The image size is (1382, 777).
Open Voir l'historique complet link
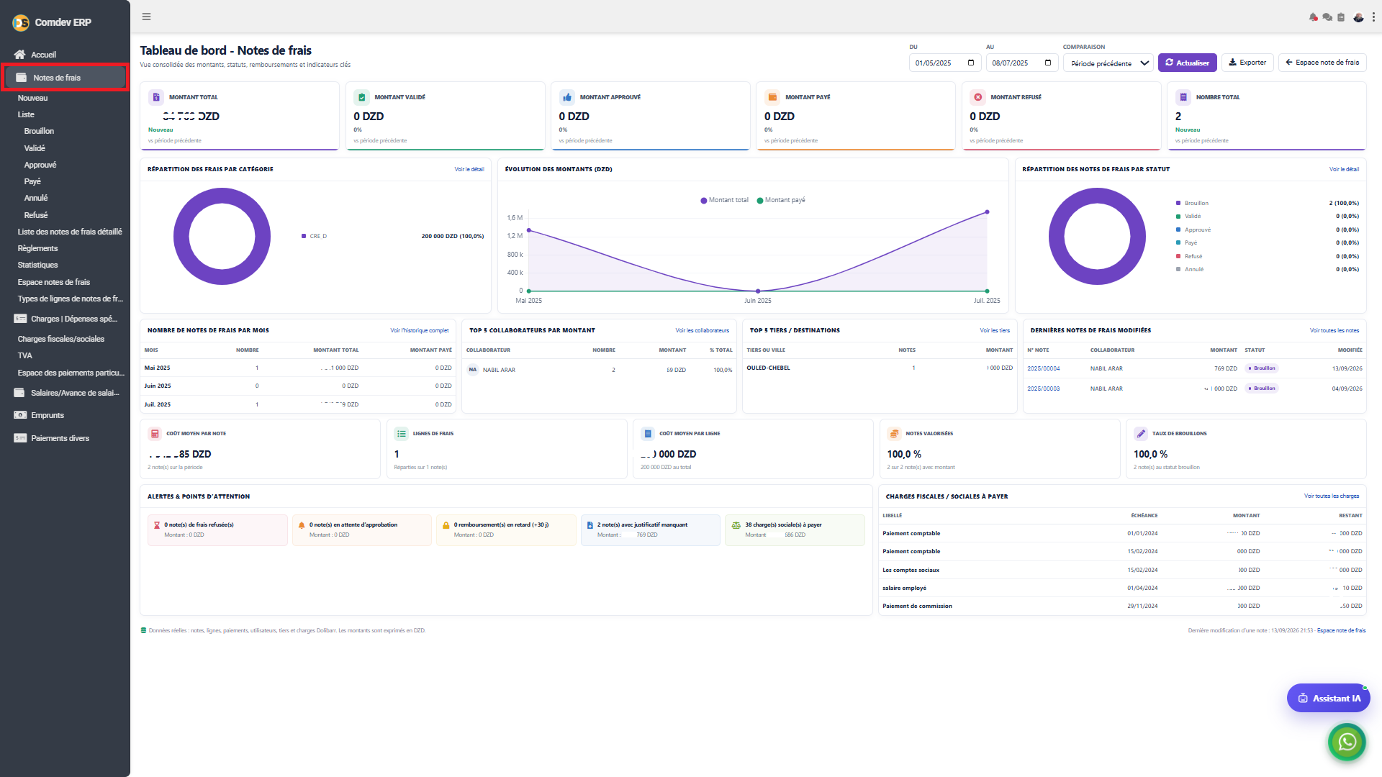(x=420, y=331)
